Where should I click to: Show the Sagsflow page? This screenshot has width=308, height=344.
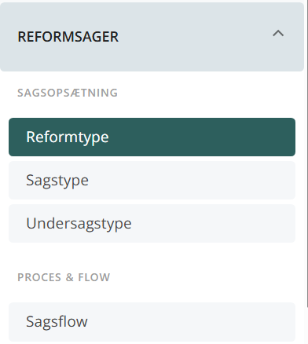point(152,322)
